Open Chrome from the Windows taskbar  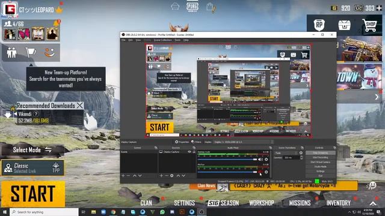[113, 212]
